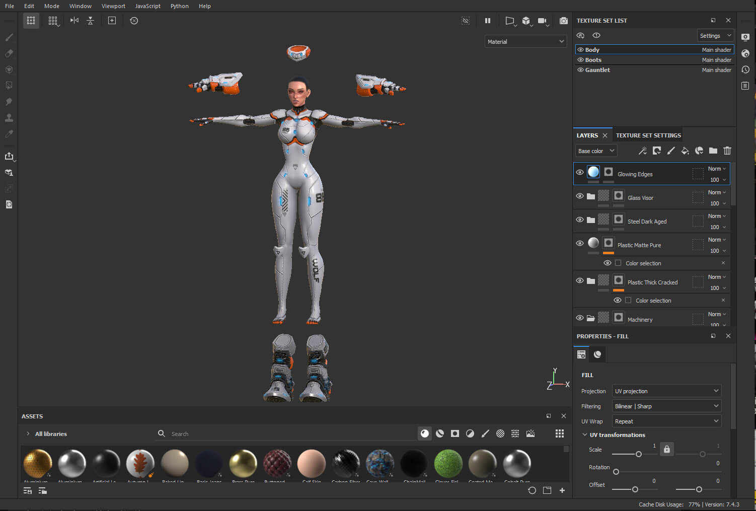Toggle visibility of the Glowing Edges layer
This screenshot has width=756, height=511.
580,172
